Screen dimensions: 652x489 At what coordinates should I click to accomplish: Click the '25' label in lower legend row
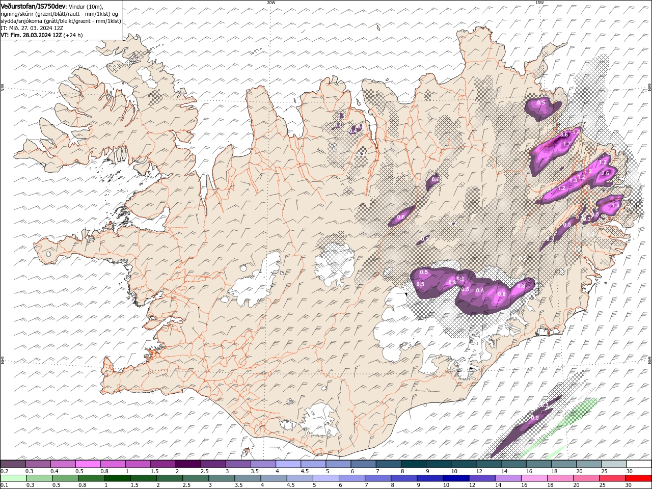pyautogui.click(x=602, y=485)
